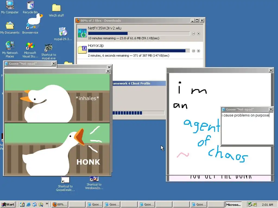Click the .NET Framework install progress bar
This screenshot has height=208, width=278.
click(138, 113)
